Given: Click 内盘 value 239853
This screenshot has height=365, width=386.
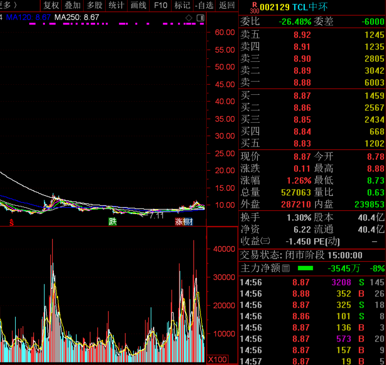Looking at the screenshot, I should pyautogui.click(x=369, y=205).
